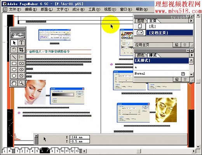Select the [文档主页] master page entry
202x155 pixels.
[x=169, y=33]
